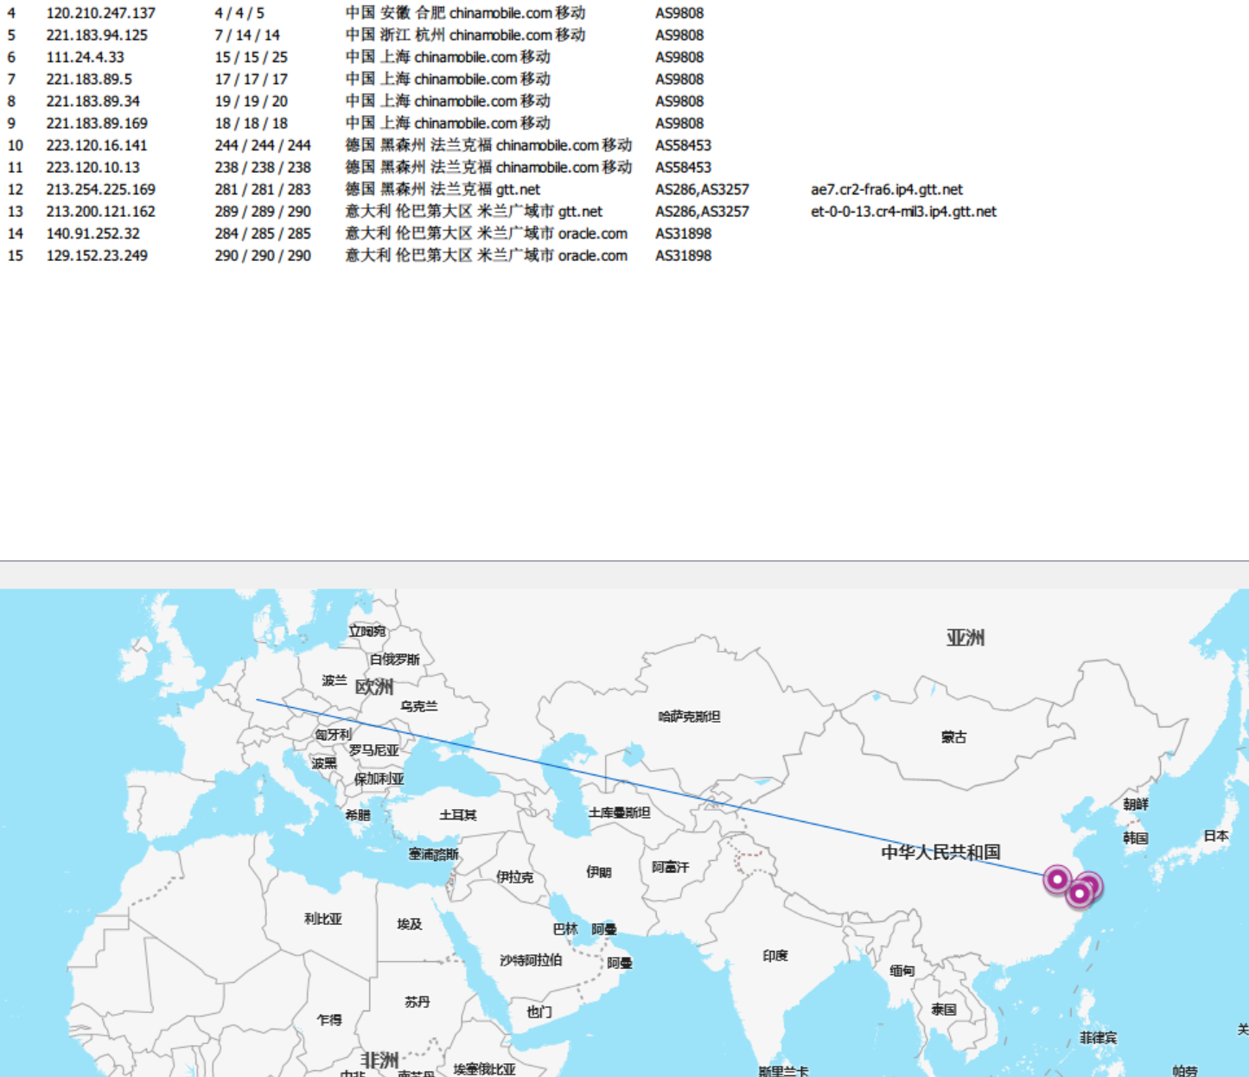Select the 土耳其 map label

coord(457,815)
